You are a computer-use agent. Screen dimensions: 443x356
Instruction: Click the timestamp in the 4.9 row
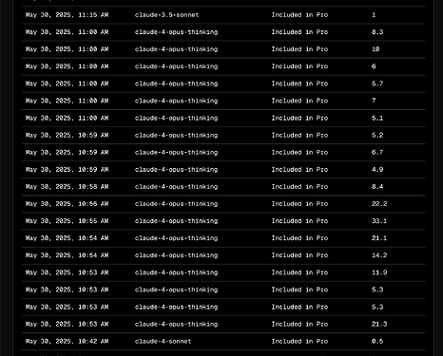(67, 170)
